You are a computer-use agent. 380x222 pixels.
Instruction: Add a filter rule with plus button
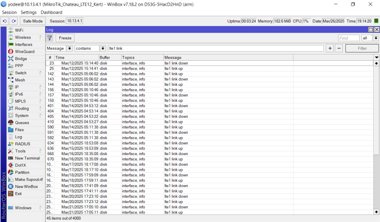pos(330,48)
